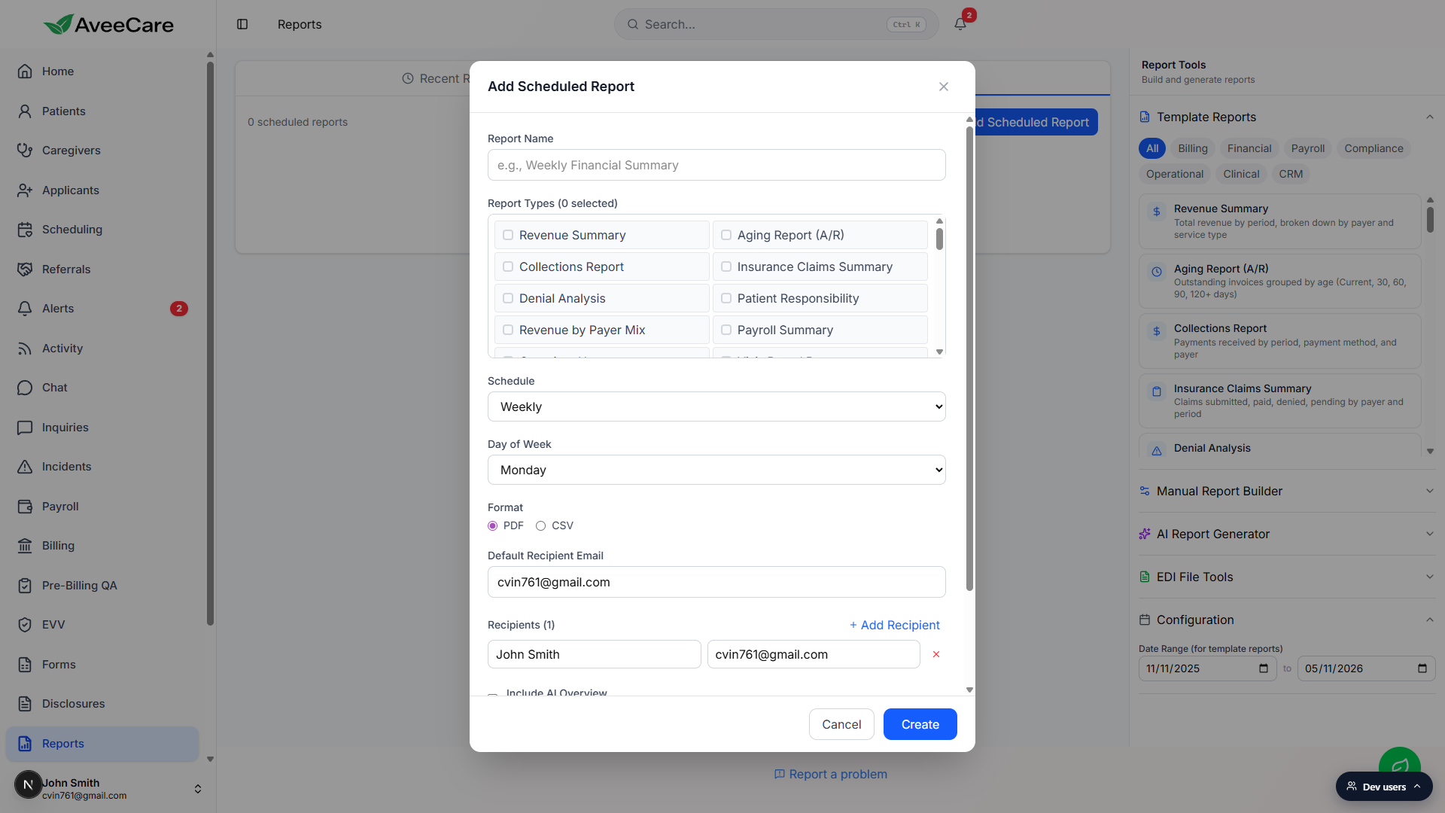This screenshot has height=813, width=1445.
Task: Open calendar picker for end date 05/11/2026
Action: tap(1422, 668)
